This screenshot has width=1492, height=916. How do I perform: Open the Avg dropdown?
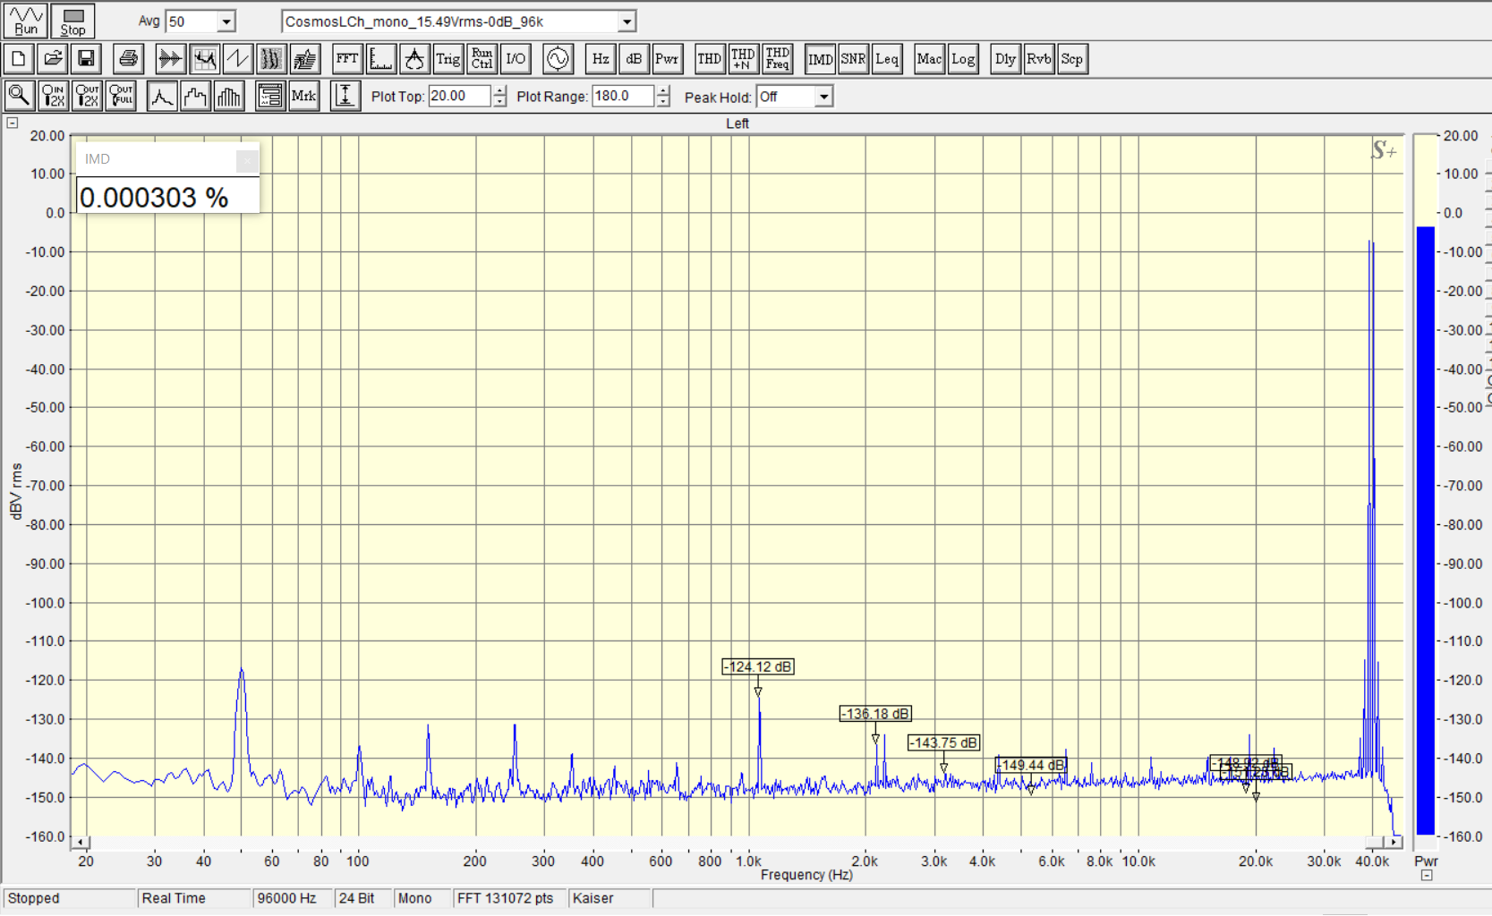[226, 21]
